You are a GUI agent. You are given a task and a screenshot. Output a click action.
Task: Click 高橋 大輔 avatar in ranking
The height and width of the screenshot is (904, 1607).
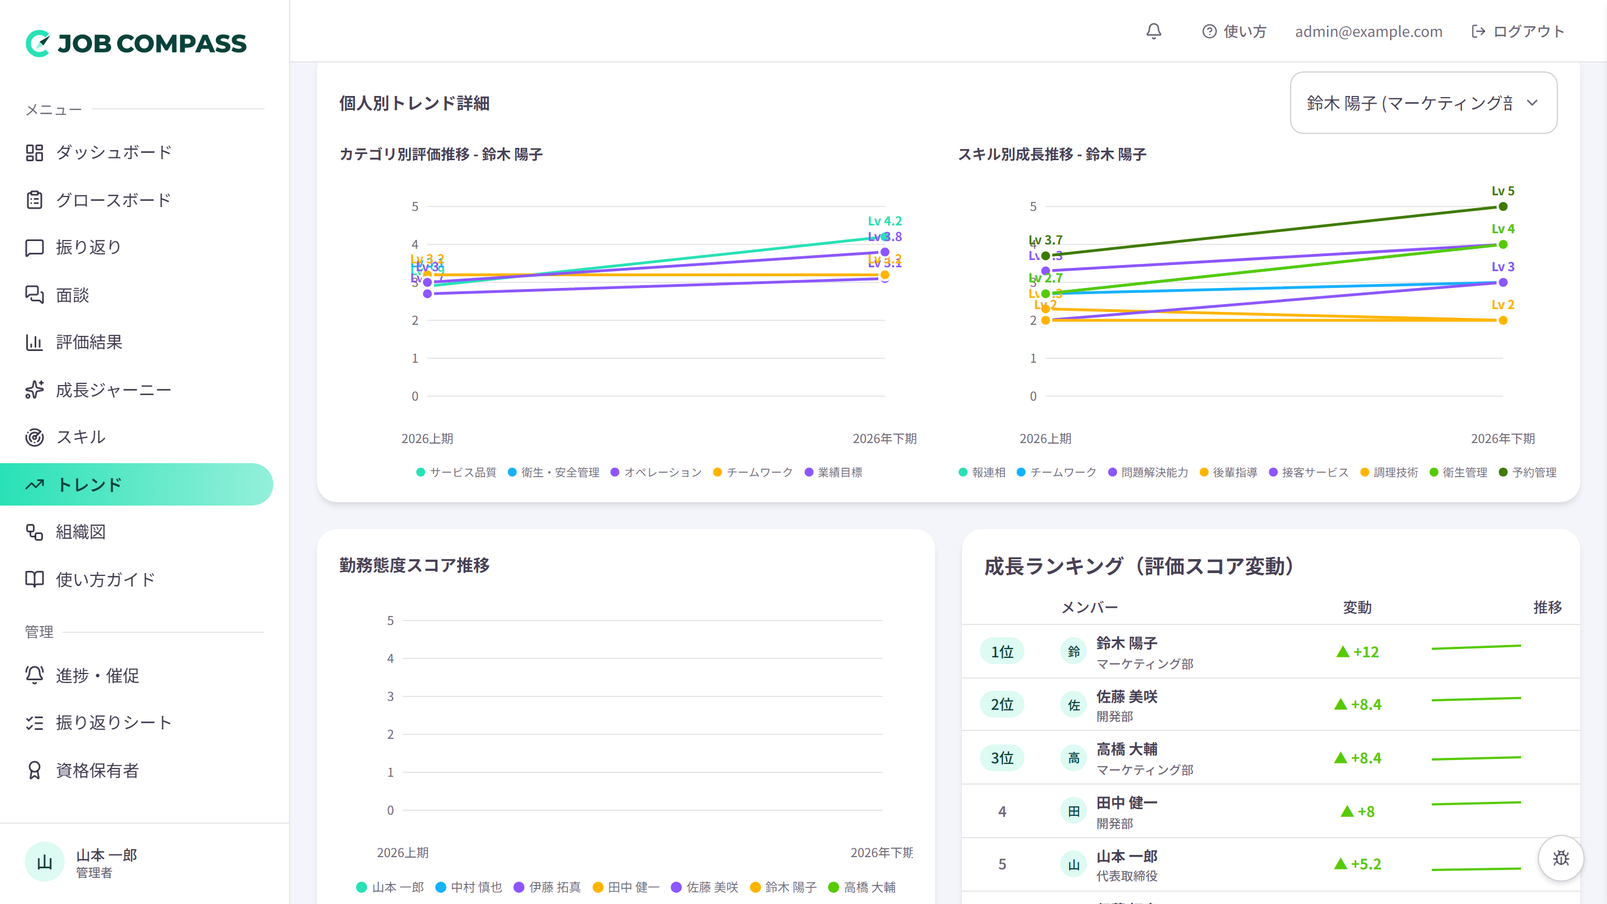pyautogui.click(x=1074, y=758)
